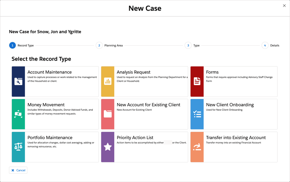
Task: Choose the Money Movement record type title
Action: [46, 105]
